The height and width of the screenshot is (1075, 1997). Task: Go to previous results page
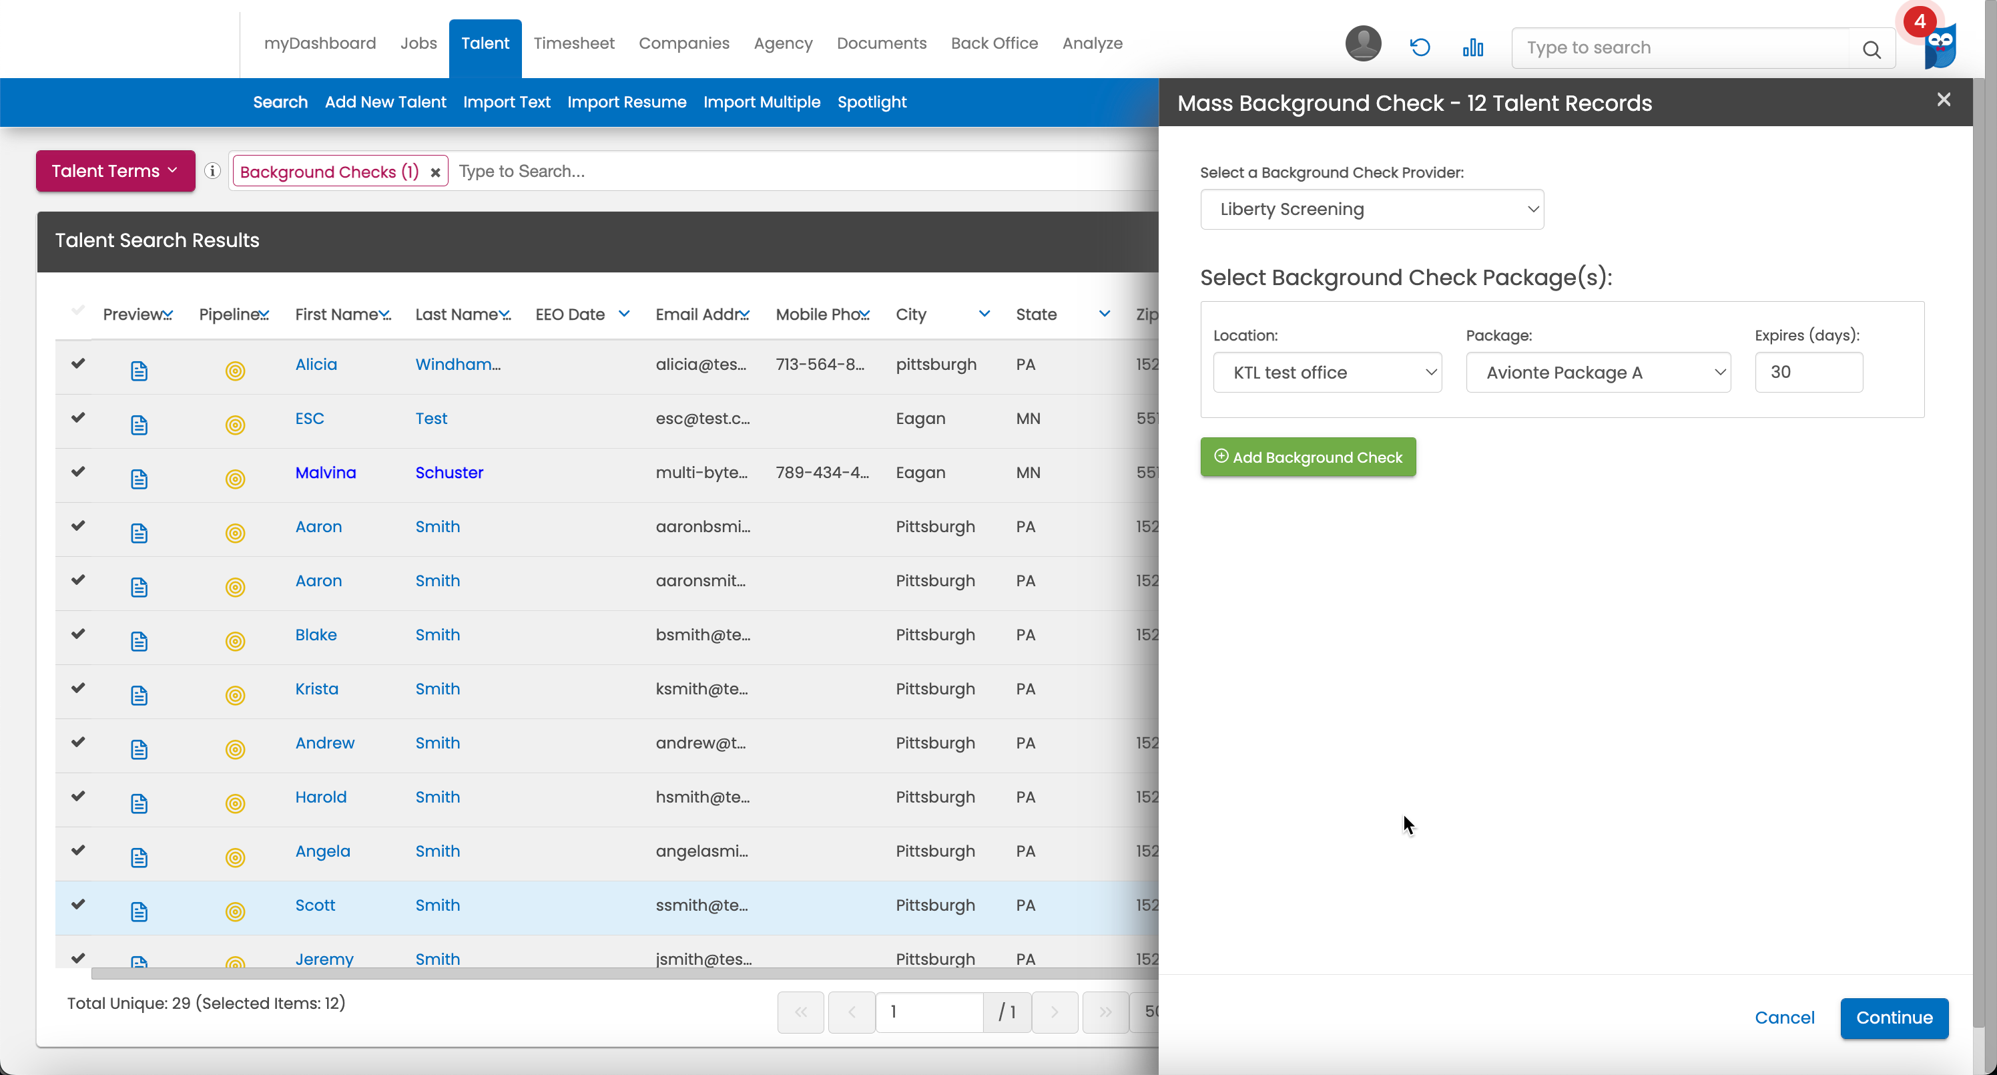pyautogui.click(x=851, y=1012)
